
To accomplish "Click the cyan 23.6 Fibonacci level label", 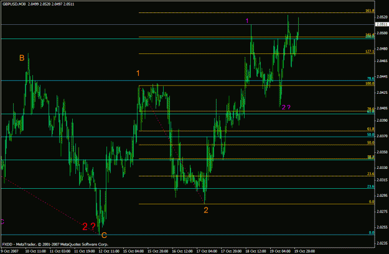I will click(371, 186).
